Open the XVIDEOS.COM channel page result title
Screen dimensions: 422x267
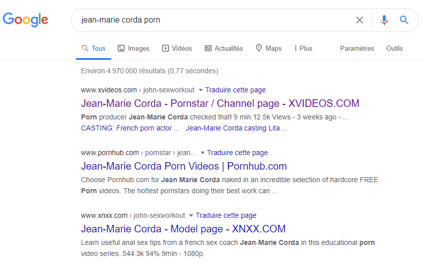[220, 103]
